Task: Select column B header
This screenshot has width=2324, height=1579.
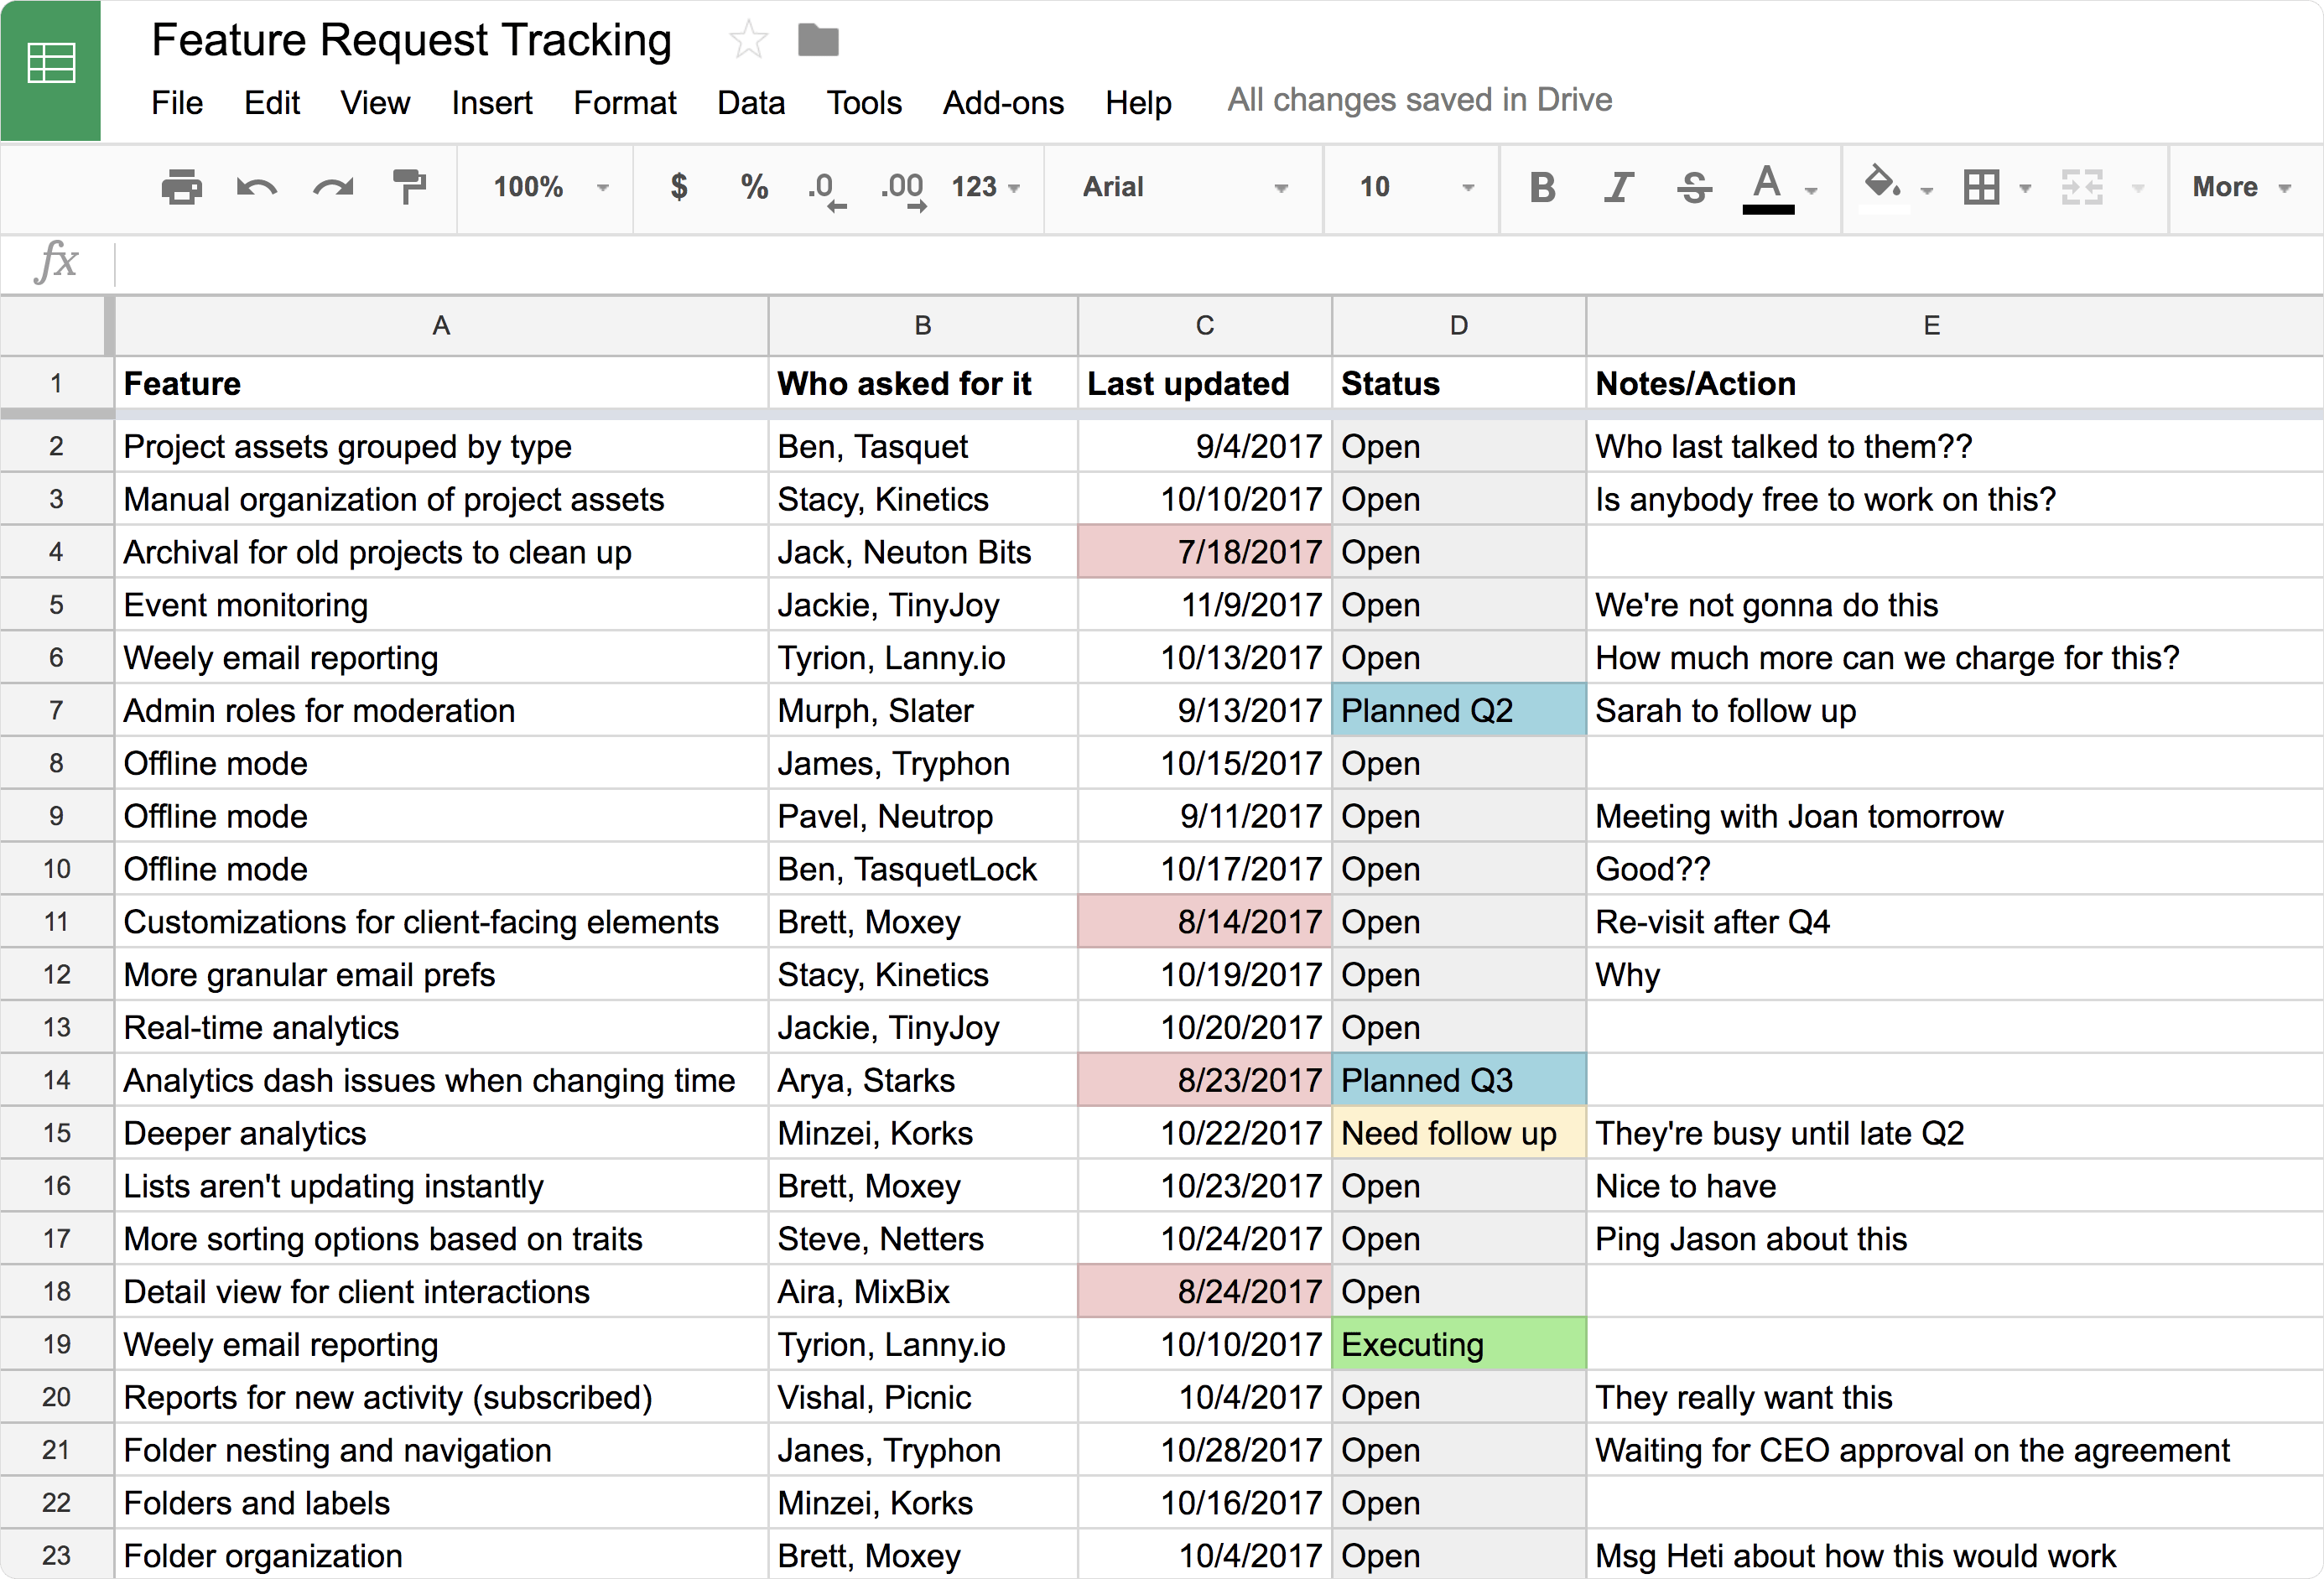Action: (923, 326)
